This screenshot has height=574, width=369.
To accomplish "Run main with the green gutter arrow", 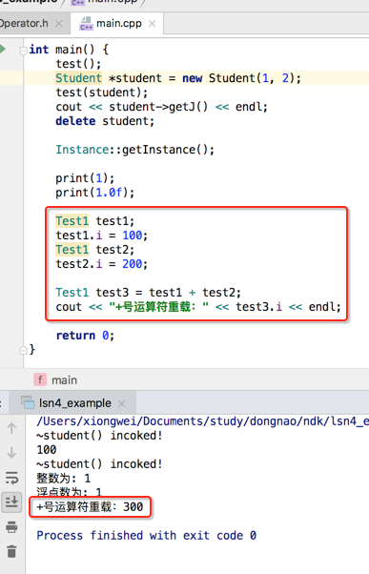I will pyautogui.click(x=3, y=49).
